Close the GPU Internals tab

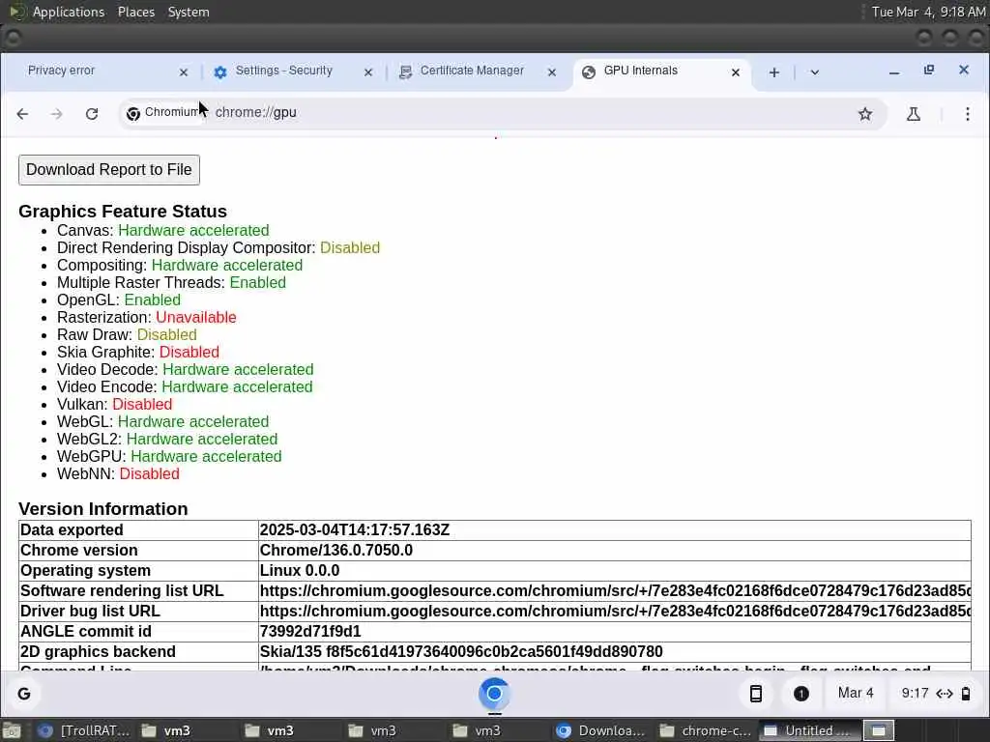coord(736,72)
